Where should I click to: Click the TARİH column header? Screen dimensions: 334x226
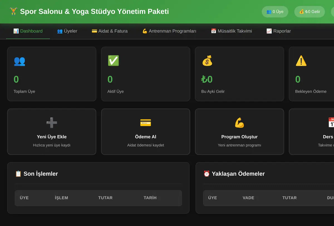tap(150, 198)
